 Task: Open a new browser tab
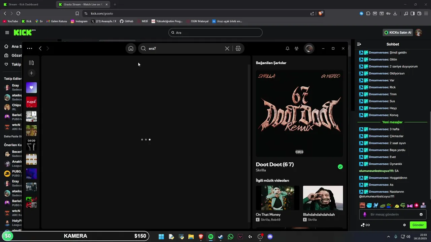click(x=115, y=4)
